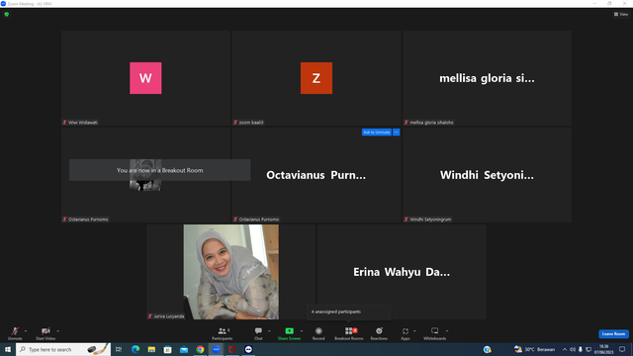Click the 'Windhi Setyoningrum' name label
The width and height of the screenshot is (633, 356).
click(x=430, y=220)
